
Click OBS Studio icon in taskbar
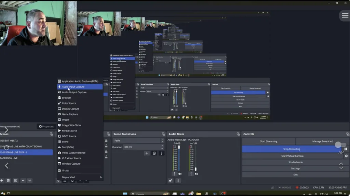point(223,194)
